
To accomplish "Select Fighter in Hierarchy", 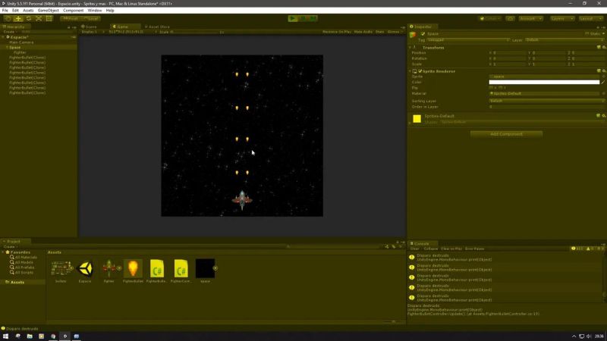I will coord(20,52).
